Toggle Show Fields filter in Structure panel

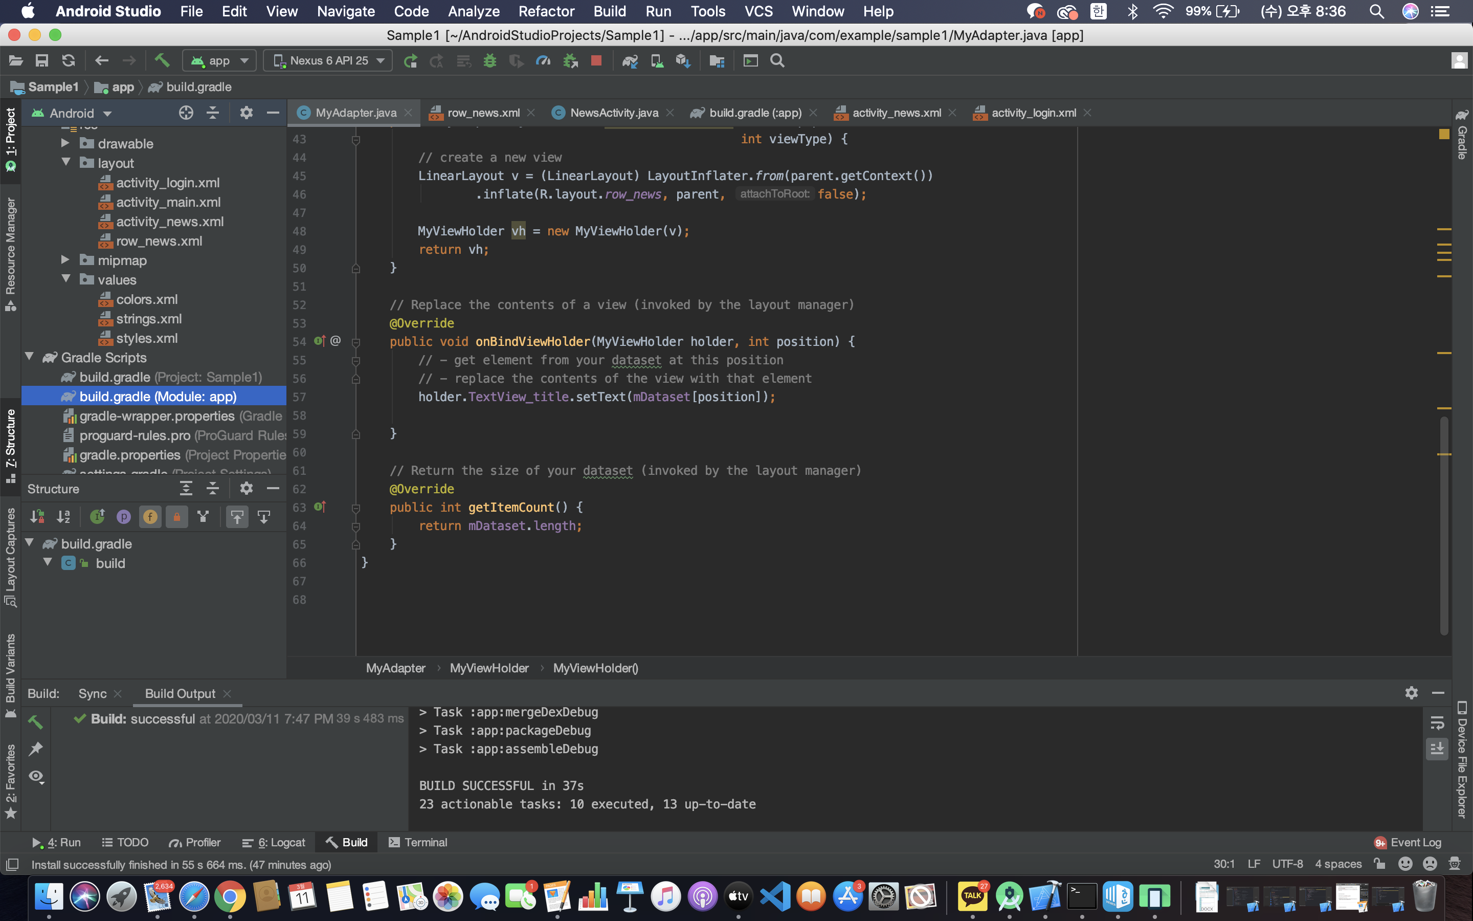click(x=150, y=517)
